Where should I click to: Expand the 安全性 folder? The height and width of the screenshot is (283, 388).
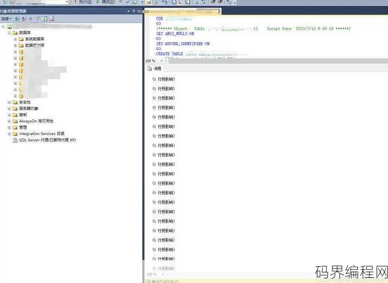9,102
